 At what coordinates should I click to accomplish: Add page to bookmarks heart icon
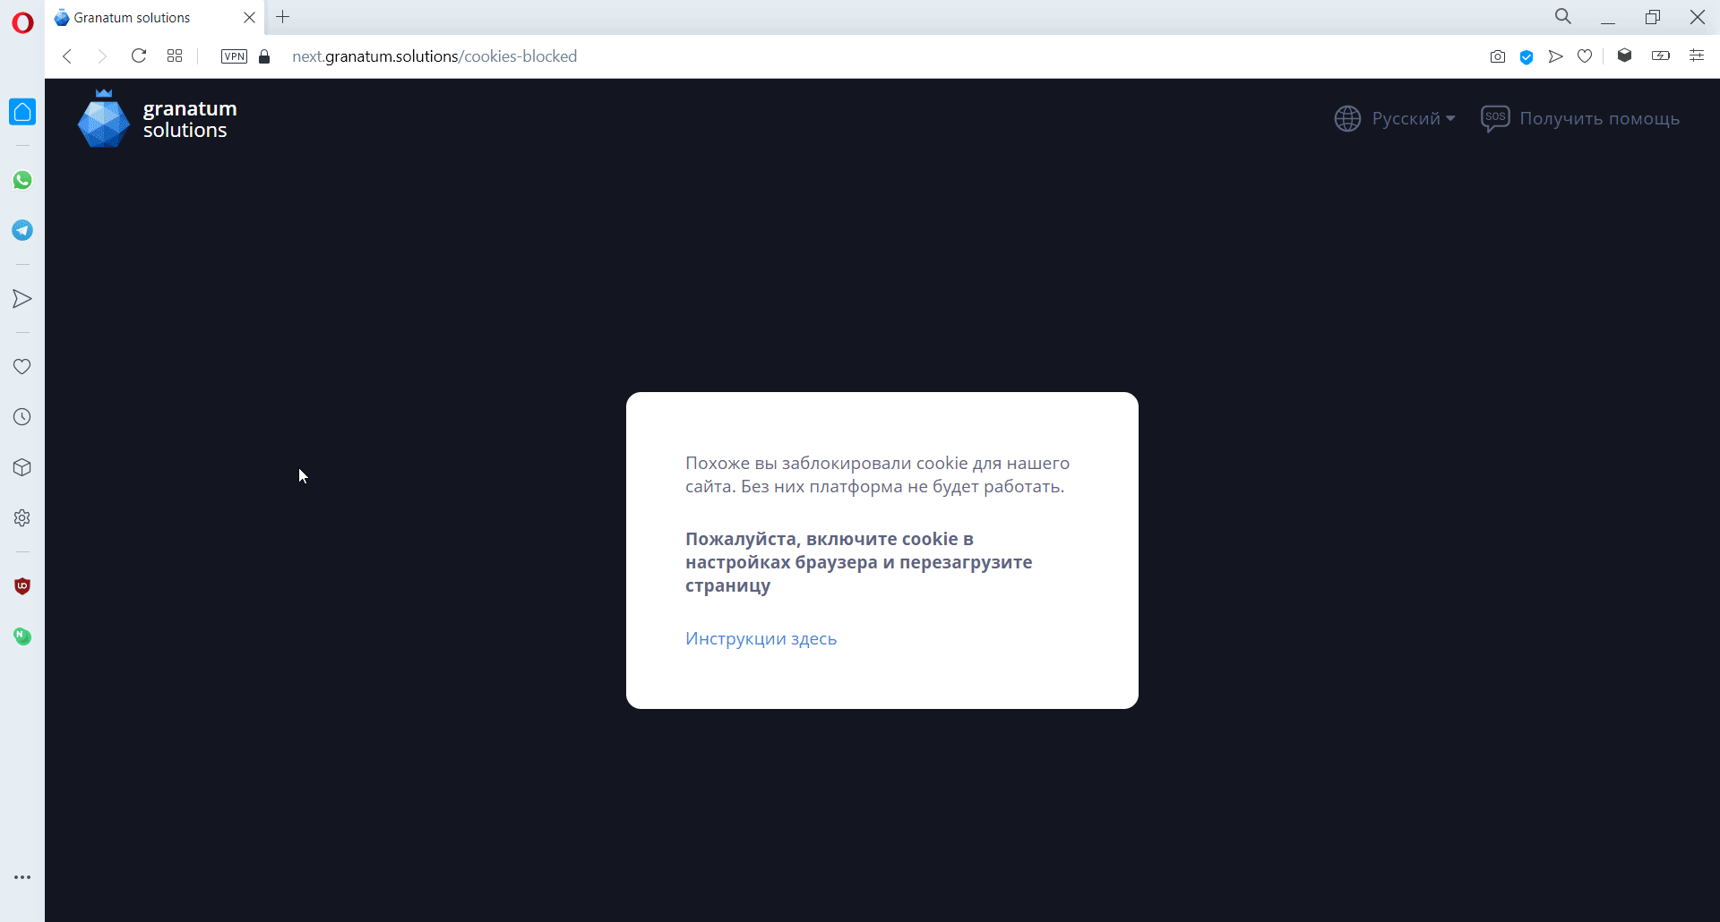(x=1585, y=56)
